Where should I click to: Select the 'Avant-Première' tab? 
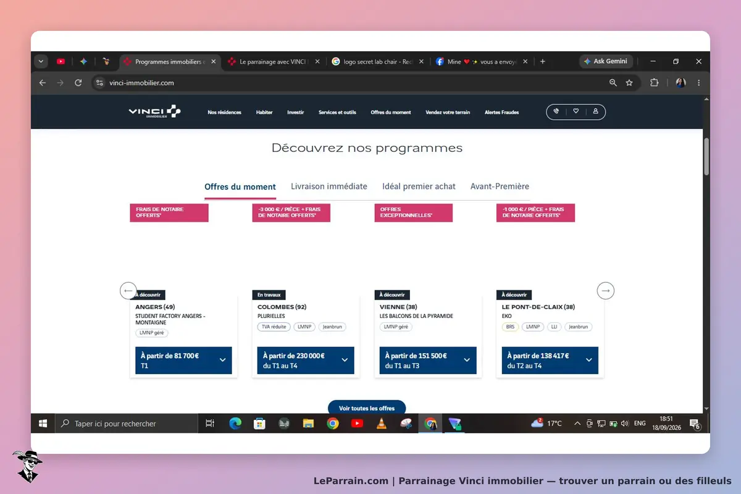(500, 186)
